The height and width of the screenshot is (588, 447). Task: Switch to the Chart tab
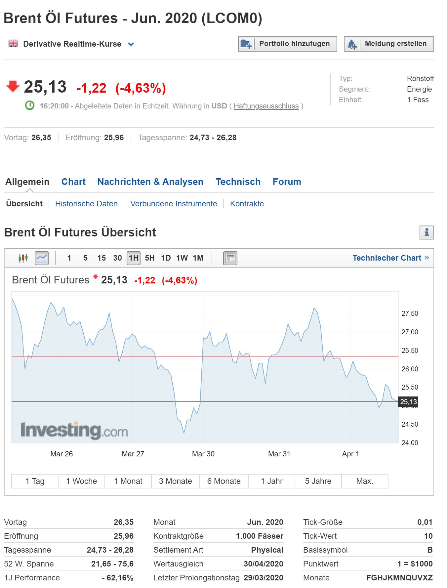pos(73,182)
